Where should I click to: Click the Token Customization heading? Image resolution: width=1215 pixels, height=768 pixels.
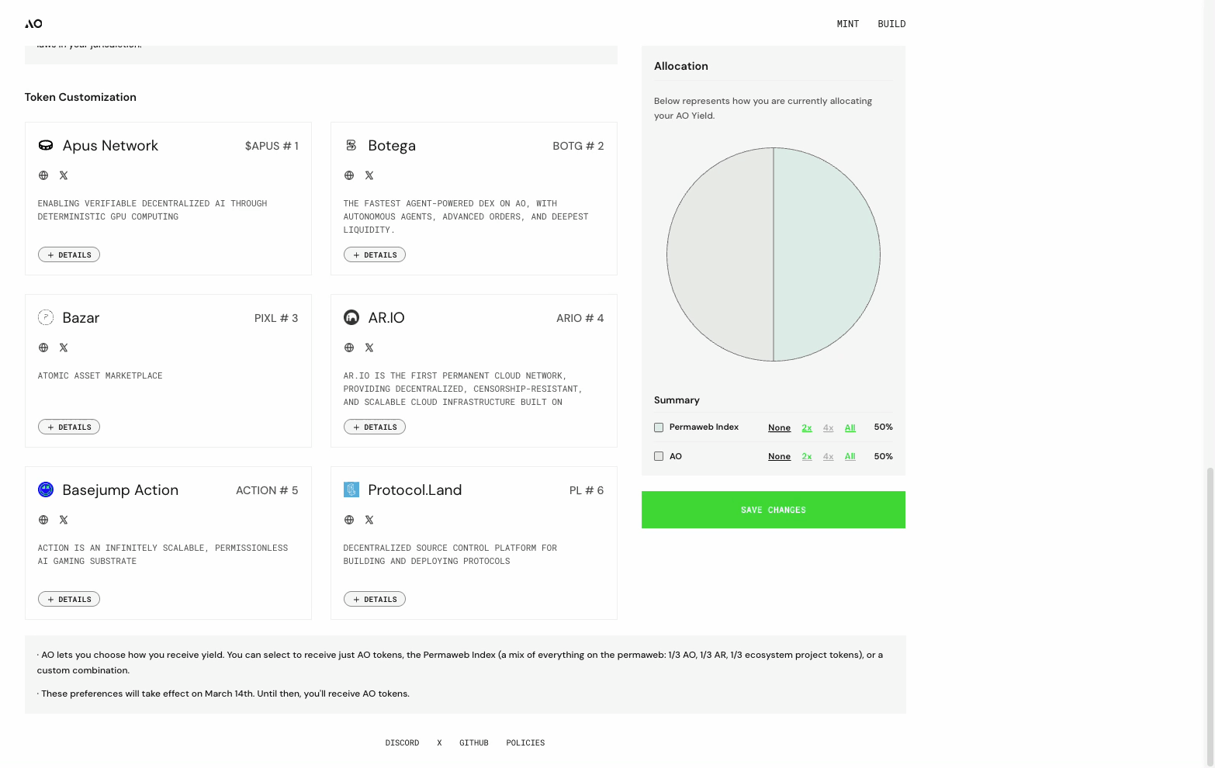tap(81, 97)
